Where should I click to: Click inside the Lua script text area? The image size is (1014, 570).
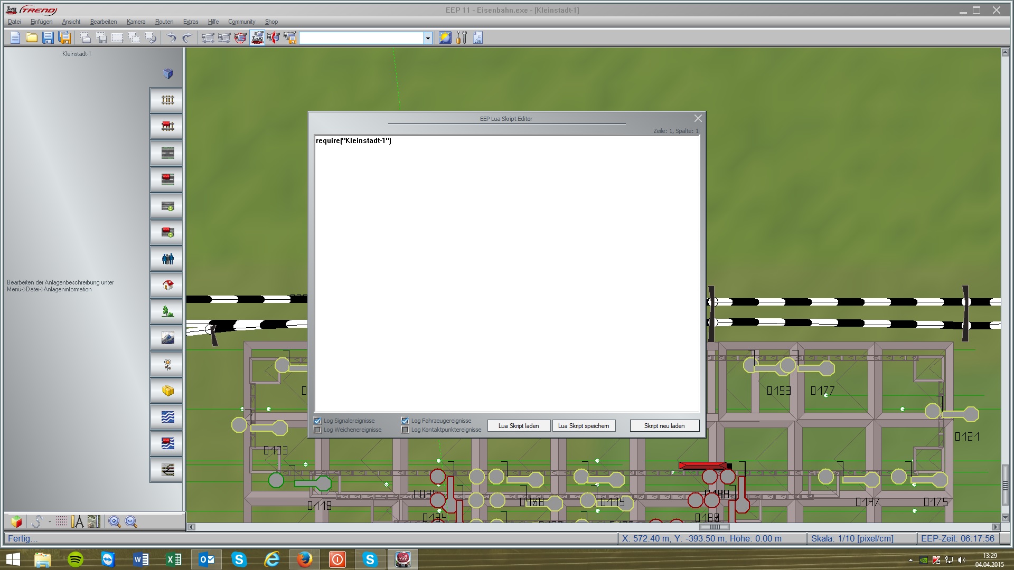coord(507,274)
